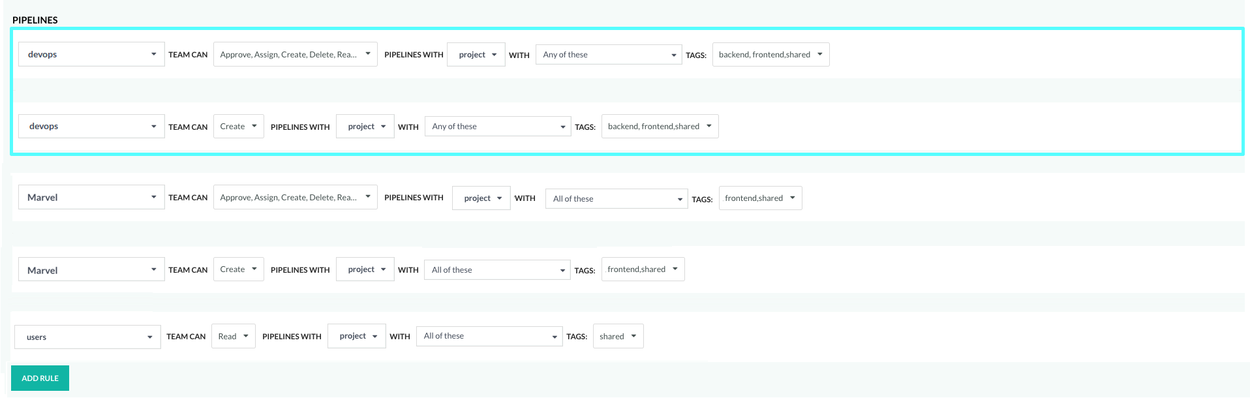Expand "backend, frontend,shared" tags in first rule

pos(770,55)
